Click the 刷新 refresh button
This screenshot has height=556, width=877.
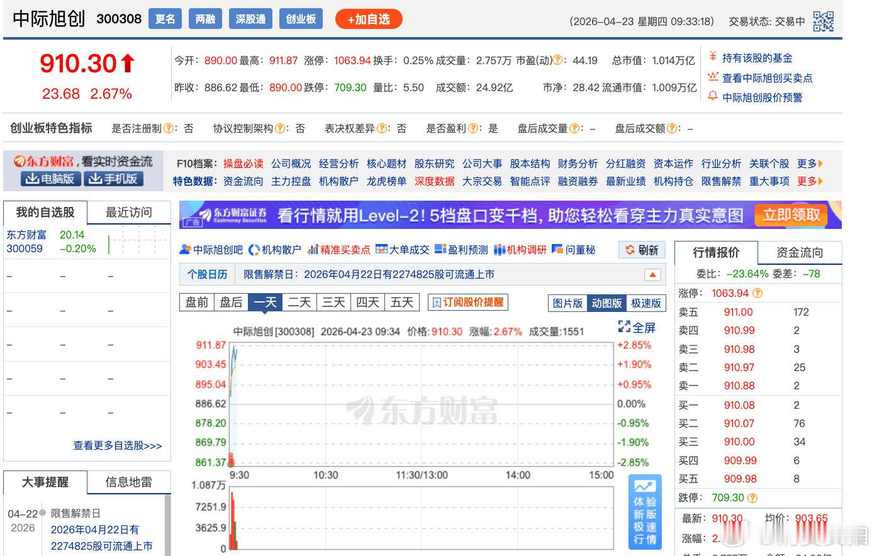642,250
